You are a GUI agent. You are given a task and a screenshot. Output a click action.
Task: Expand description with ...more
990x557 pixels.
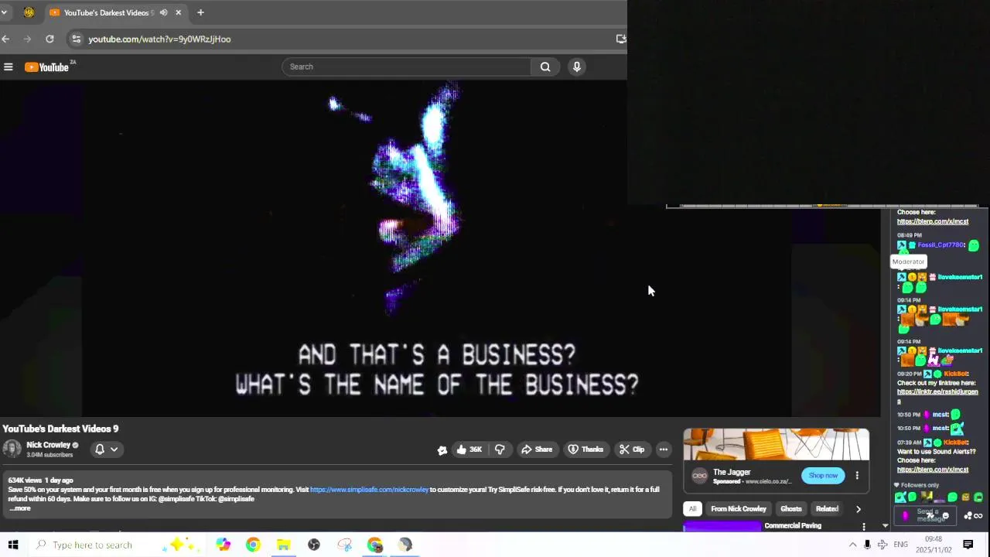pyautogui.click(x=19, y=508)
